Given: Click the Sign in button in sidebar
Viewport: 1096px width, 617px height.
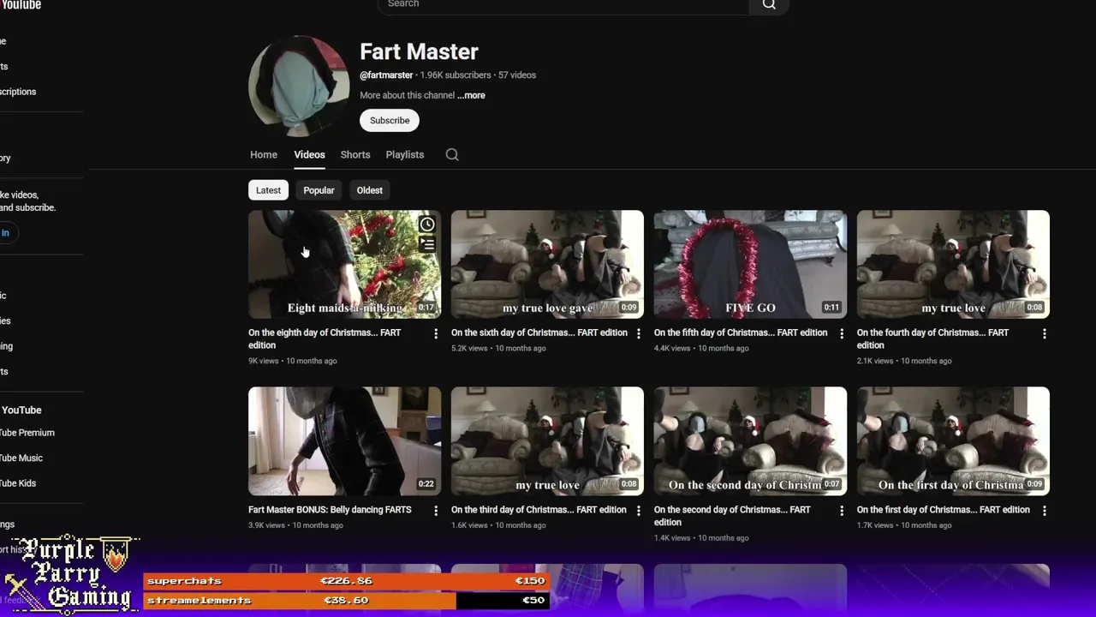Looking at the screenshot, I should (8, 233).
